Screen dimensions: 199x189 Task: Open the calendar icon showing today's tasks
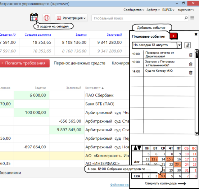[x=34, y=18]
